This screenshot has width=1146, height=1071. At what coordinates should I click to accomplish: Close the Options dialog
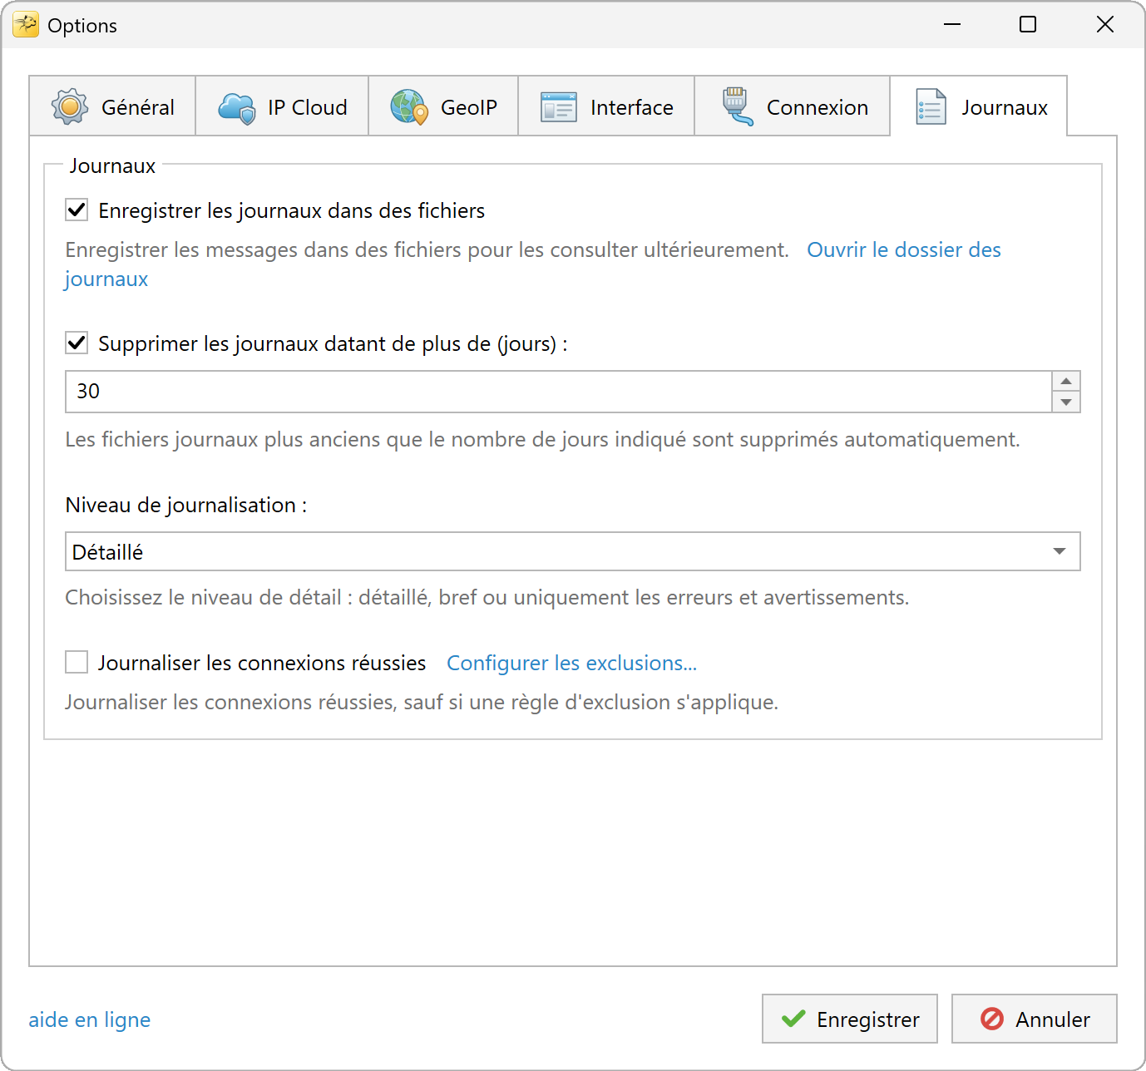[x=1104, y=25]
